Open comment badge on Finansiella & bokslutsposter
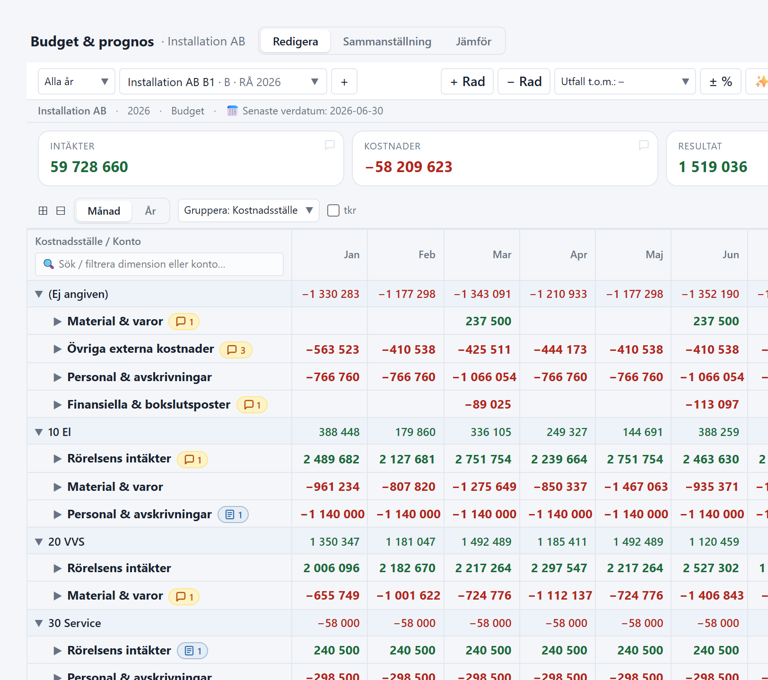The image size is (768, 680). pos(252,405)
